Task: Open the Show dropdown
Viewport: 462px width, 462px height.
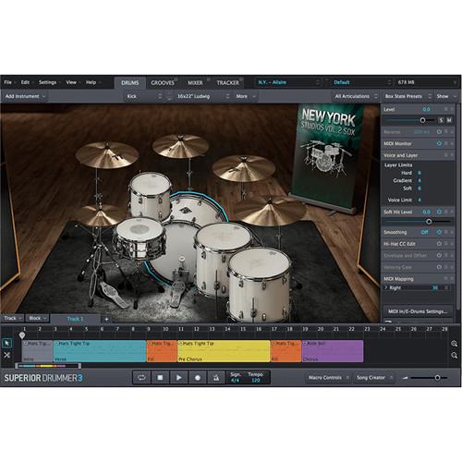Action: (x=445, y=96)
